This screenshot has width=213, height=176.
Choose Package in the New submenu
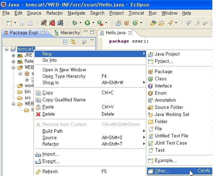point(179,71)
